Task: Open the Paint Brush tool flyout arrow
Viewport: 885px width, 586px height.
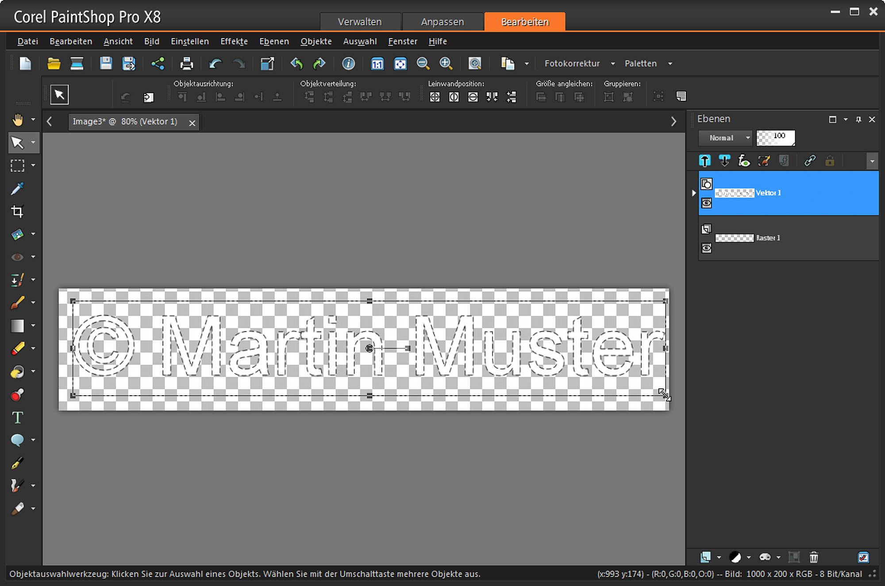Action: [x=33, y=303]
